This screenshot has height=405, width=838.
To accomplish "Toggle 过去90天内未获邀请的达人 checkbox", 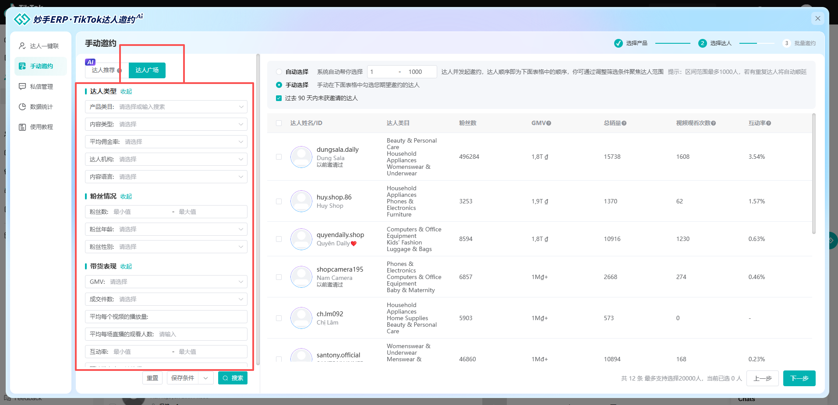I will click(x=279, y=98).
